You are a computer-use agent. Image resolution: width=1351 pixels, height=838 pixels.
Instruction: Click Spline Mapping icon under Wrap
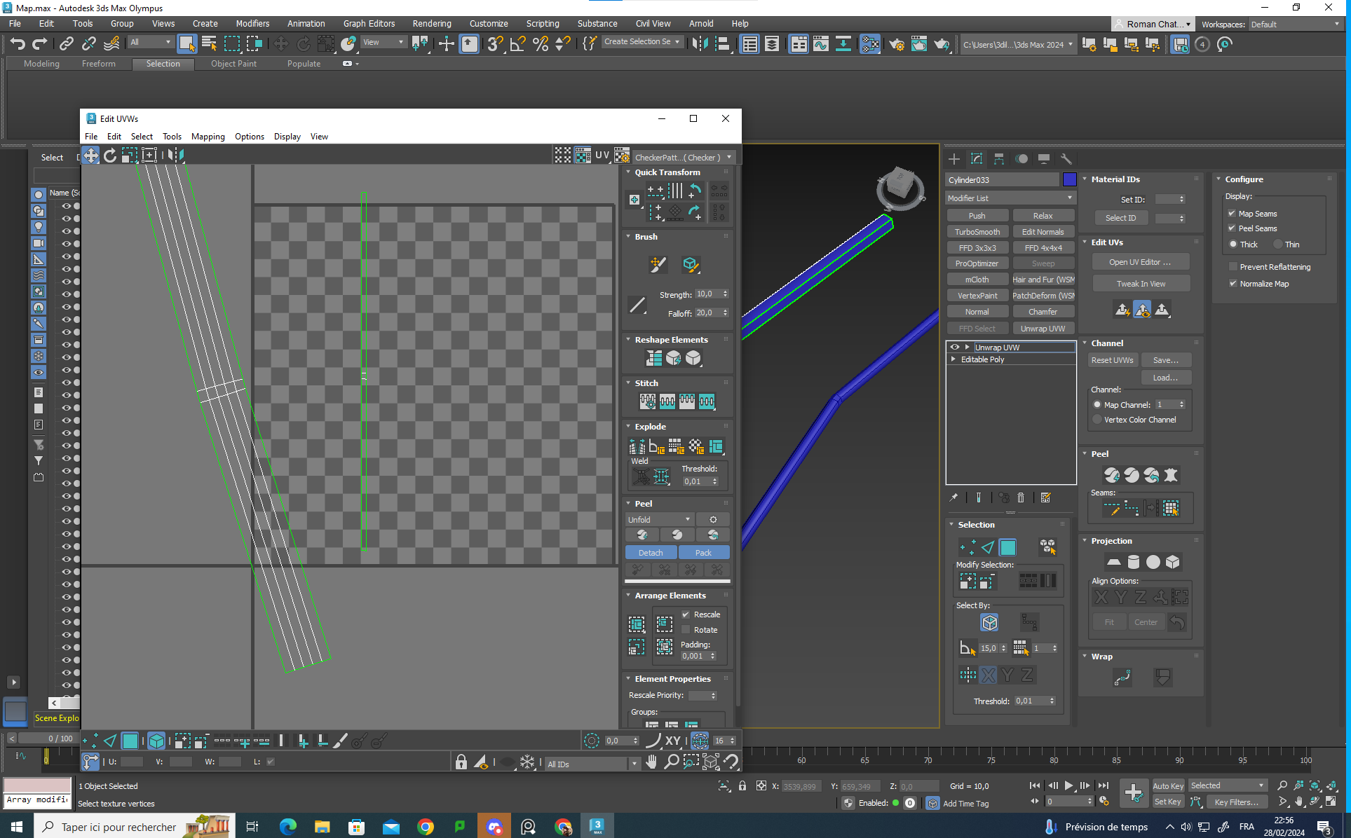1122,678
